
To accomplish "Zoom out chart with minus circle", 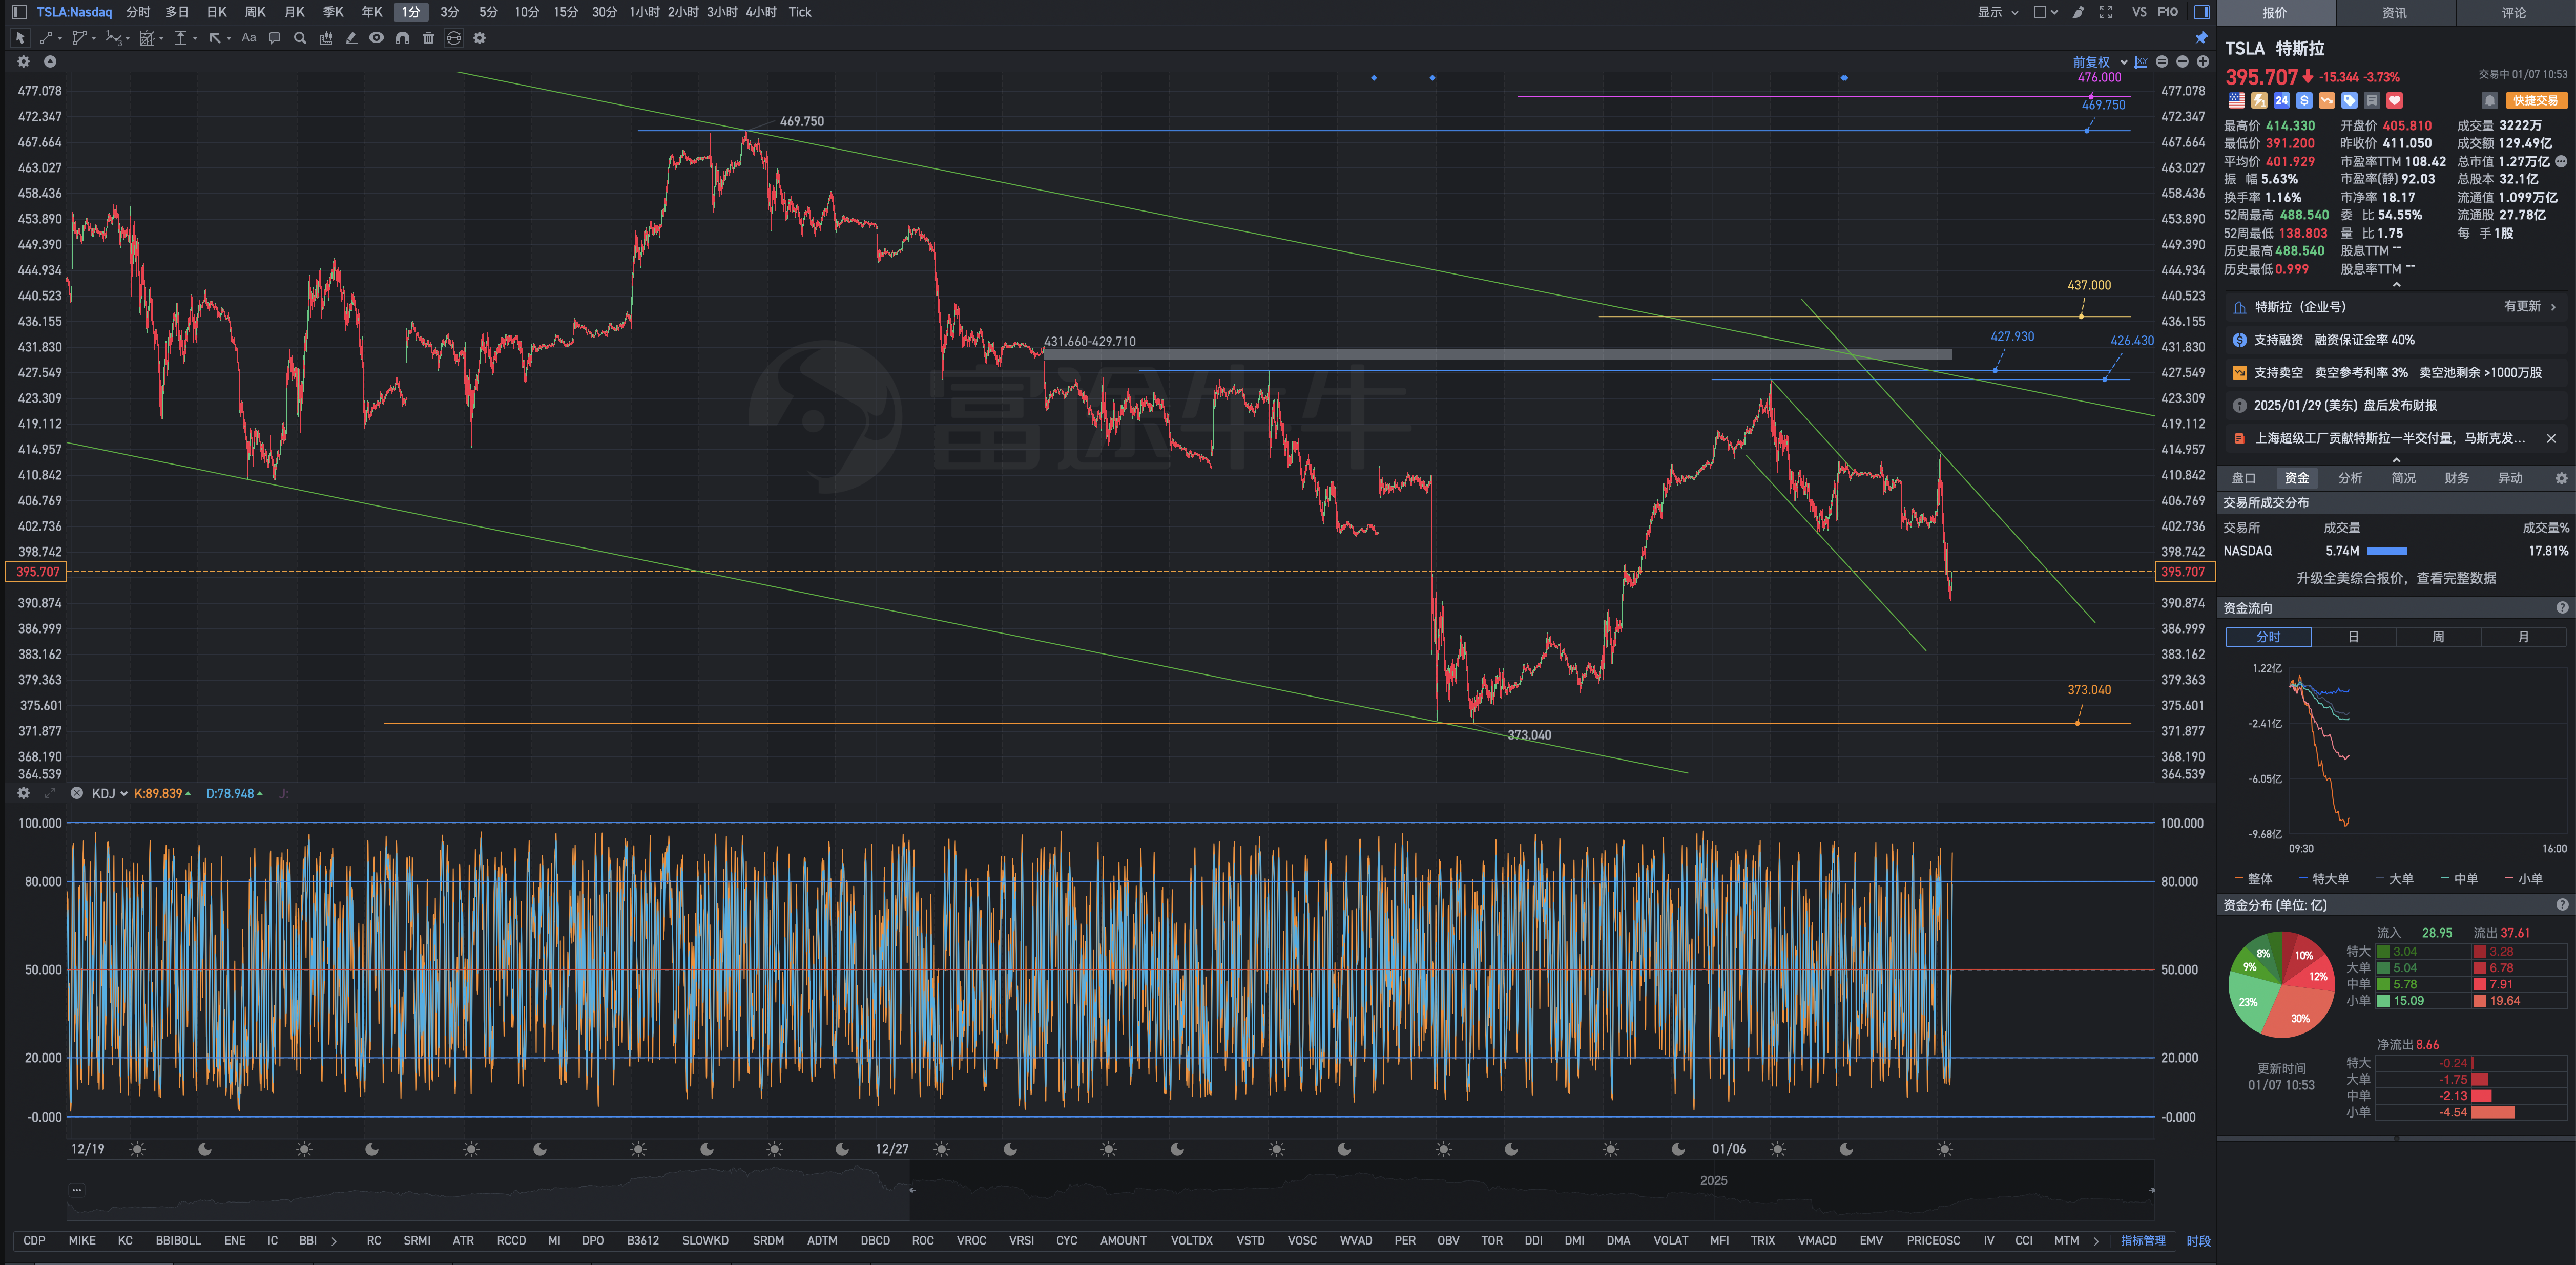I will point(2182,62).
